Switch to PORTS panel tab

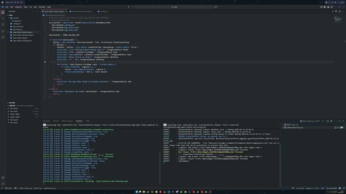(88, 121)
